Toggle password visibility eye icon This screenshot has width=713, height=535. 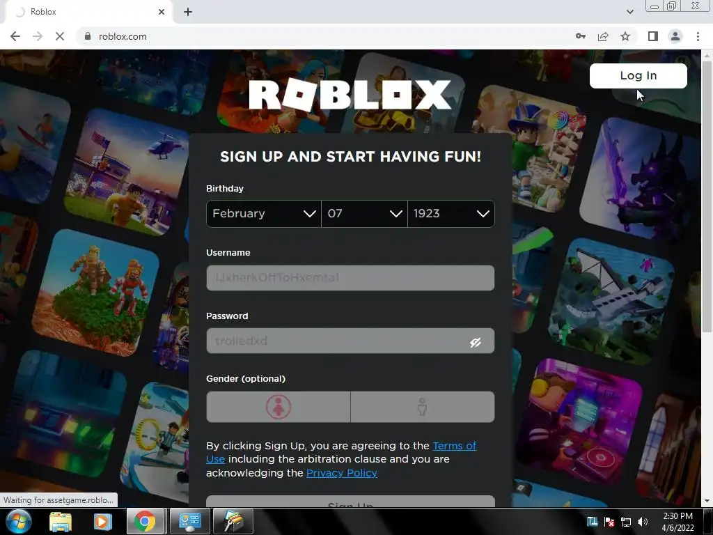(x=475, y=342)
